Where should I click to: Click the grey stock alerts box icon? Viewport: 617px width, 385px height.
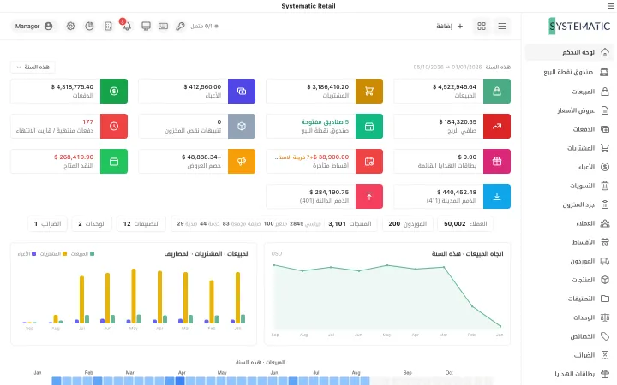click(242, 126)
